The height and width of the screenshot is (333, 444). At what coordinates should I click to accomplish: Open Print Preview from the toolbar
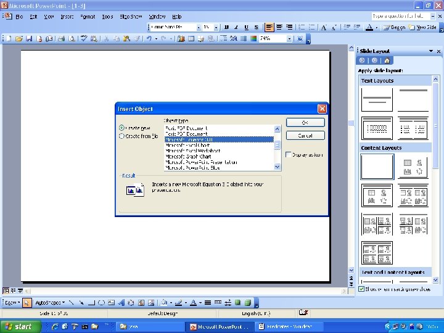click(x=72, y=38)
